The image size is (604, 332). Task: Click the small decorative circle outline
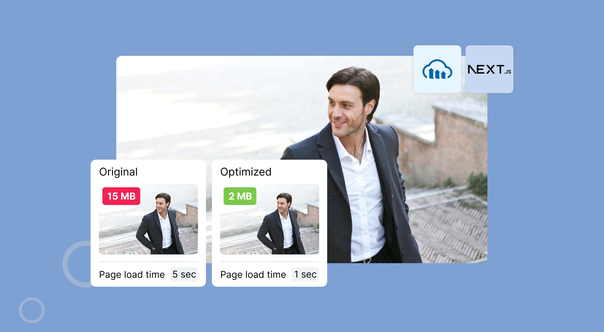click(32, 310)
